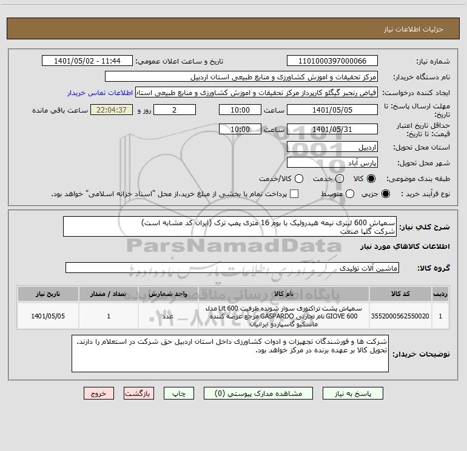The width and height of the screenshot is (467, 451).
Task: Click the نام کالا column header
Action: tap(284, 294)
